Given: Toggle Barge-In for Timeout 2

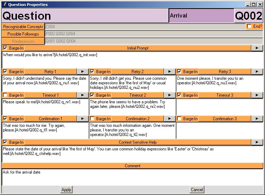Looking at the screenshot, I should coord(92,95).
